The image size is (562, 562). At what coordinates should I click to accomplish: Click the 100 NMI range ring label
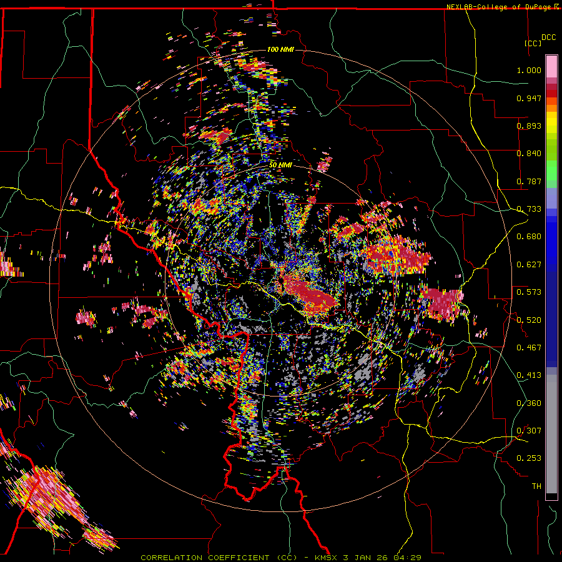coord(280,49)
